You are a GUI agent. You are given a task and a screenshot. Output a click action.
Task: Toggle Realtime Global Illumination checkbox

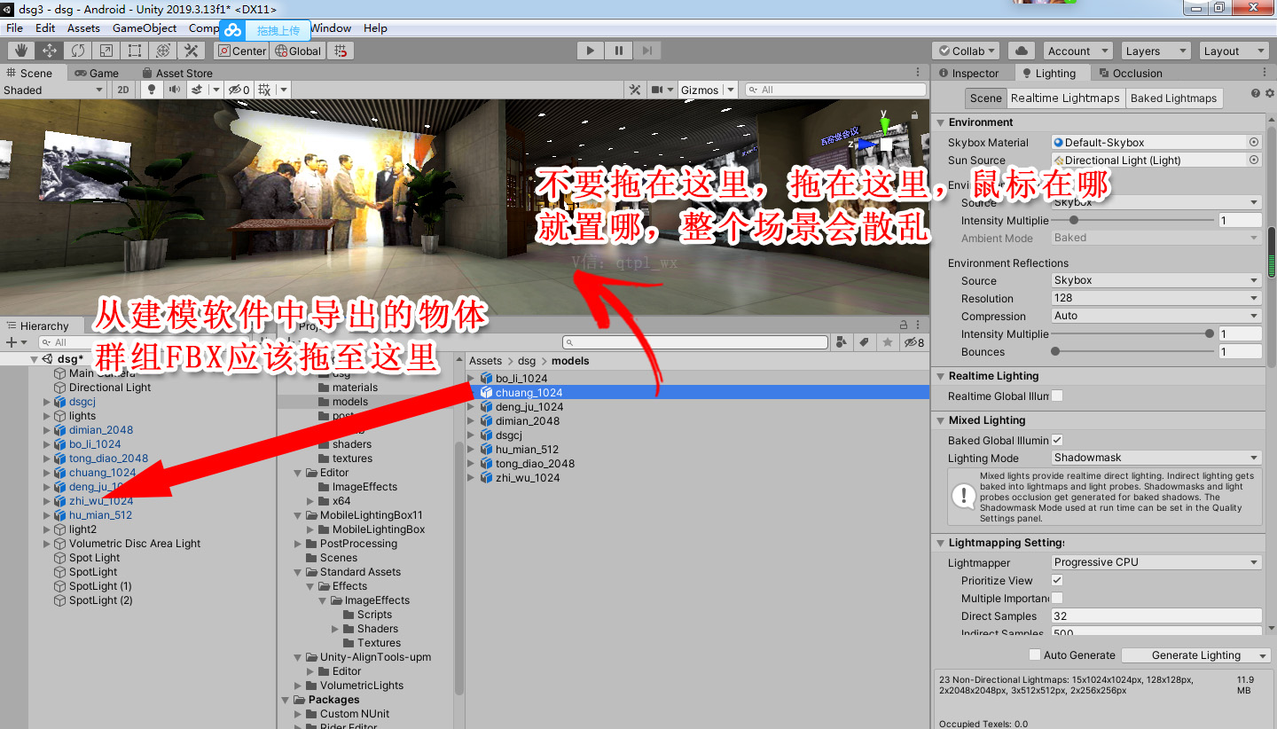coord(1057,396)
